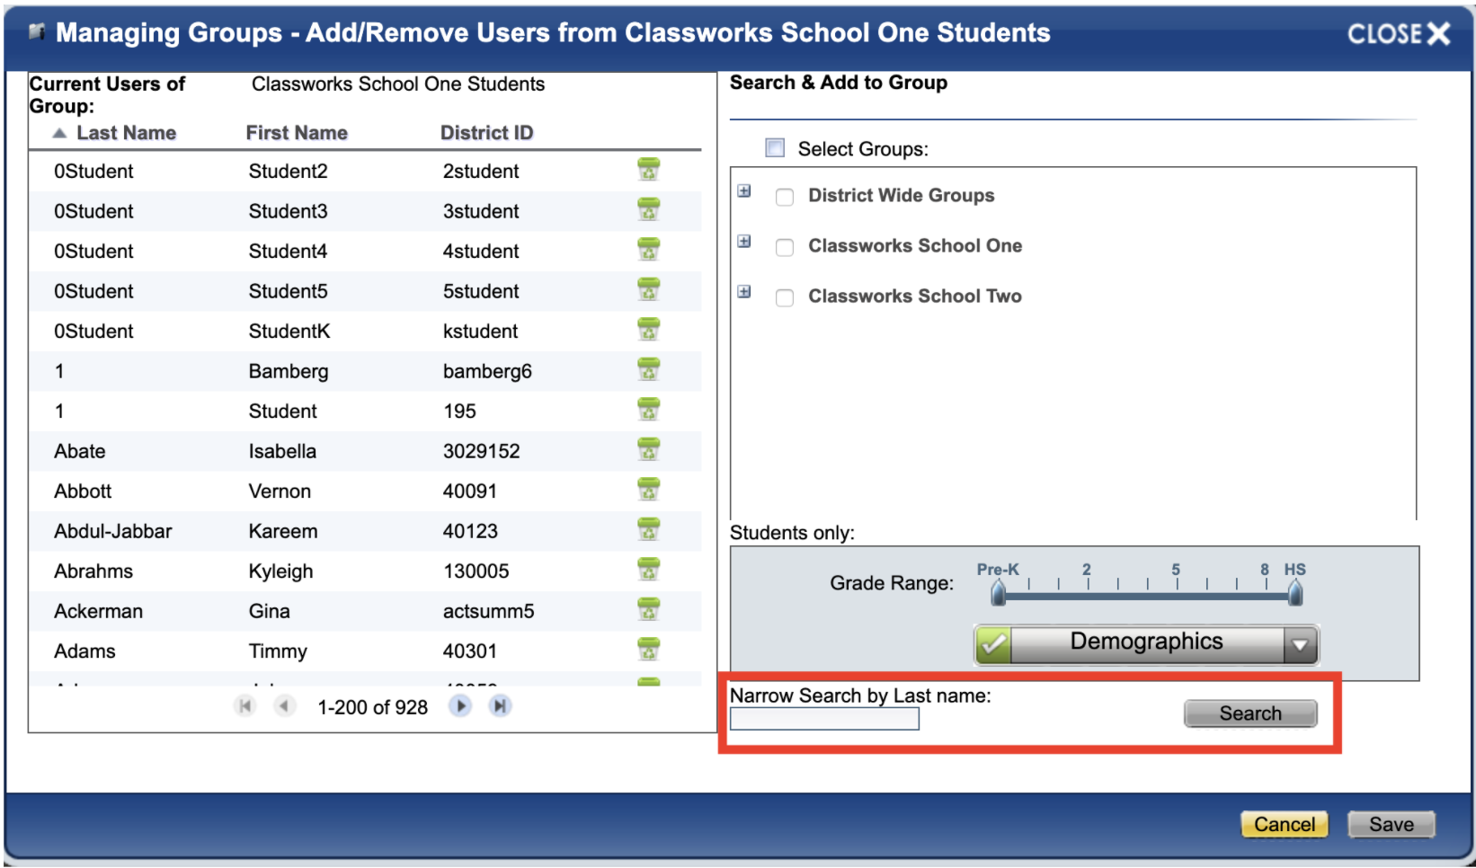This screenshot has height=868, width=1476.
Task: Remove 0Student Student4 with the trash icon
Action: click(x=648, y=250)
